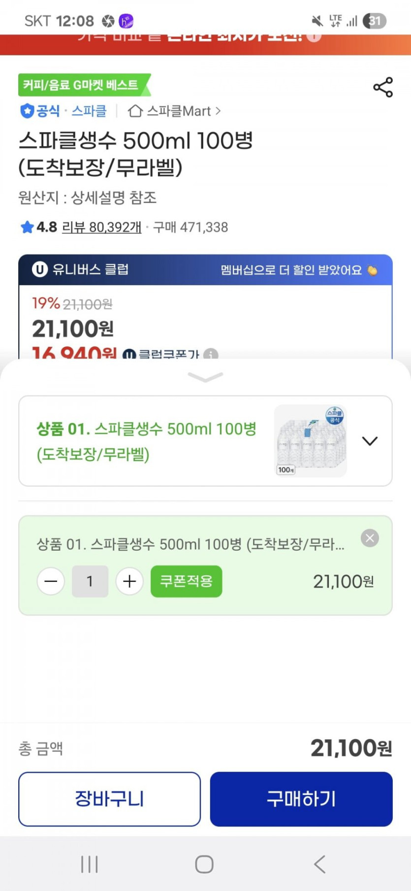Image resolution: width=411 pixels, height=891 pixels.
Task: Tap the quantity input field
Action: click(x=90, y=582)
